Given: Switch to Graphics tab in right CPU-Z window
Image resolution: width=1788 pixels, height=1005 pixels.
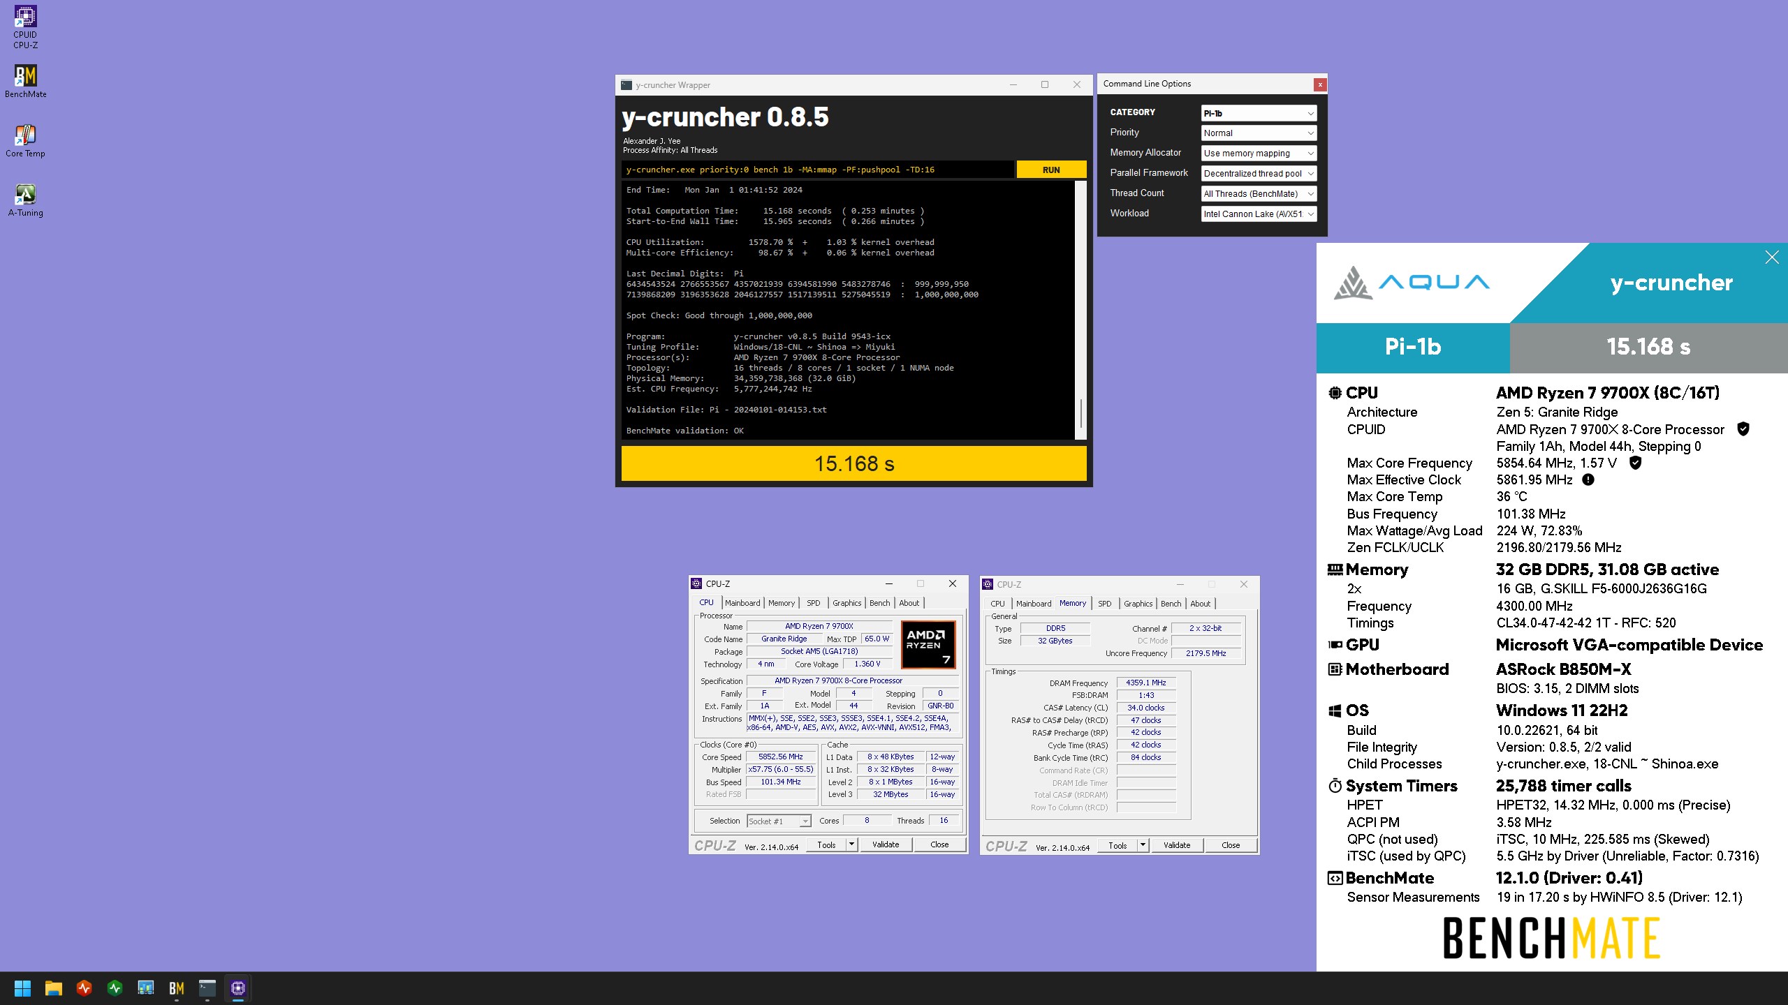Looking at the screenshot, I should click(1138, 604).
